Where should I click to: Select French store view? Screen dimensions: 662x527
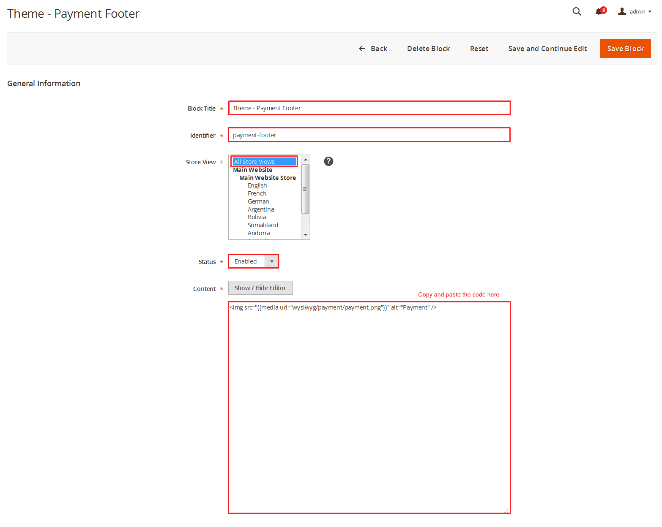click(257, 193)
